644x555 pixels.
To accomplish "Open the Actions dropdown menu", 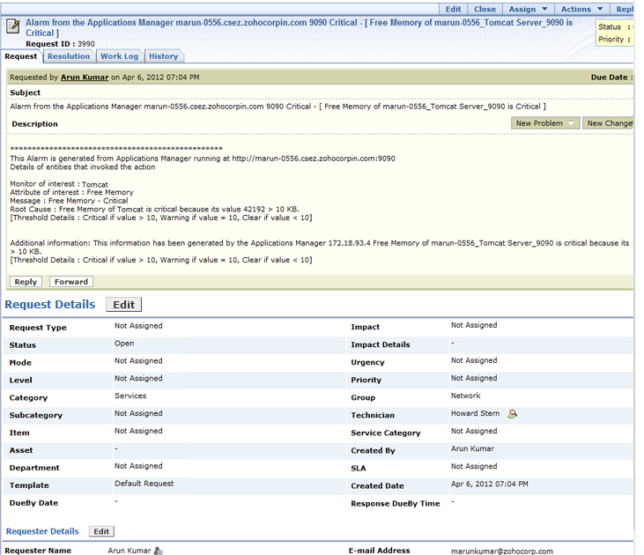I will 581,9.
